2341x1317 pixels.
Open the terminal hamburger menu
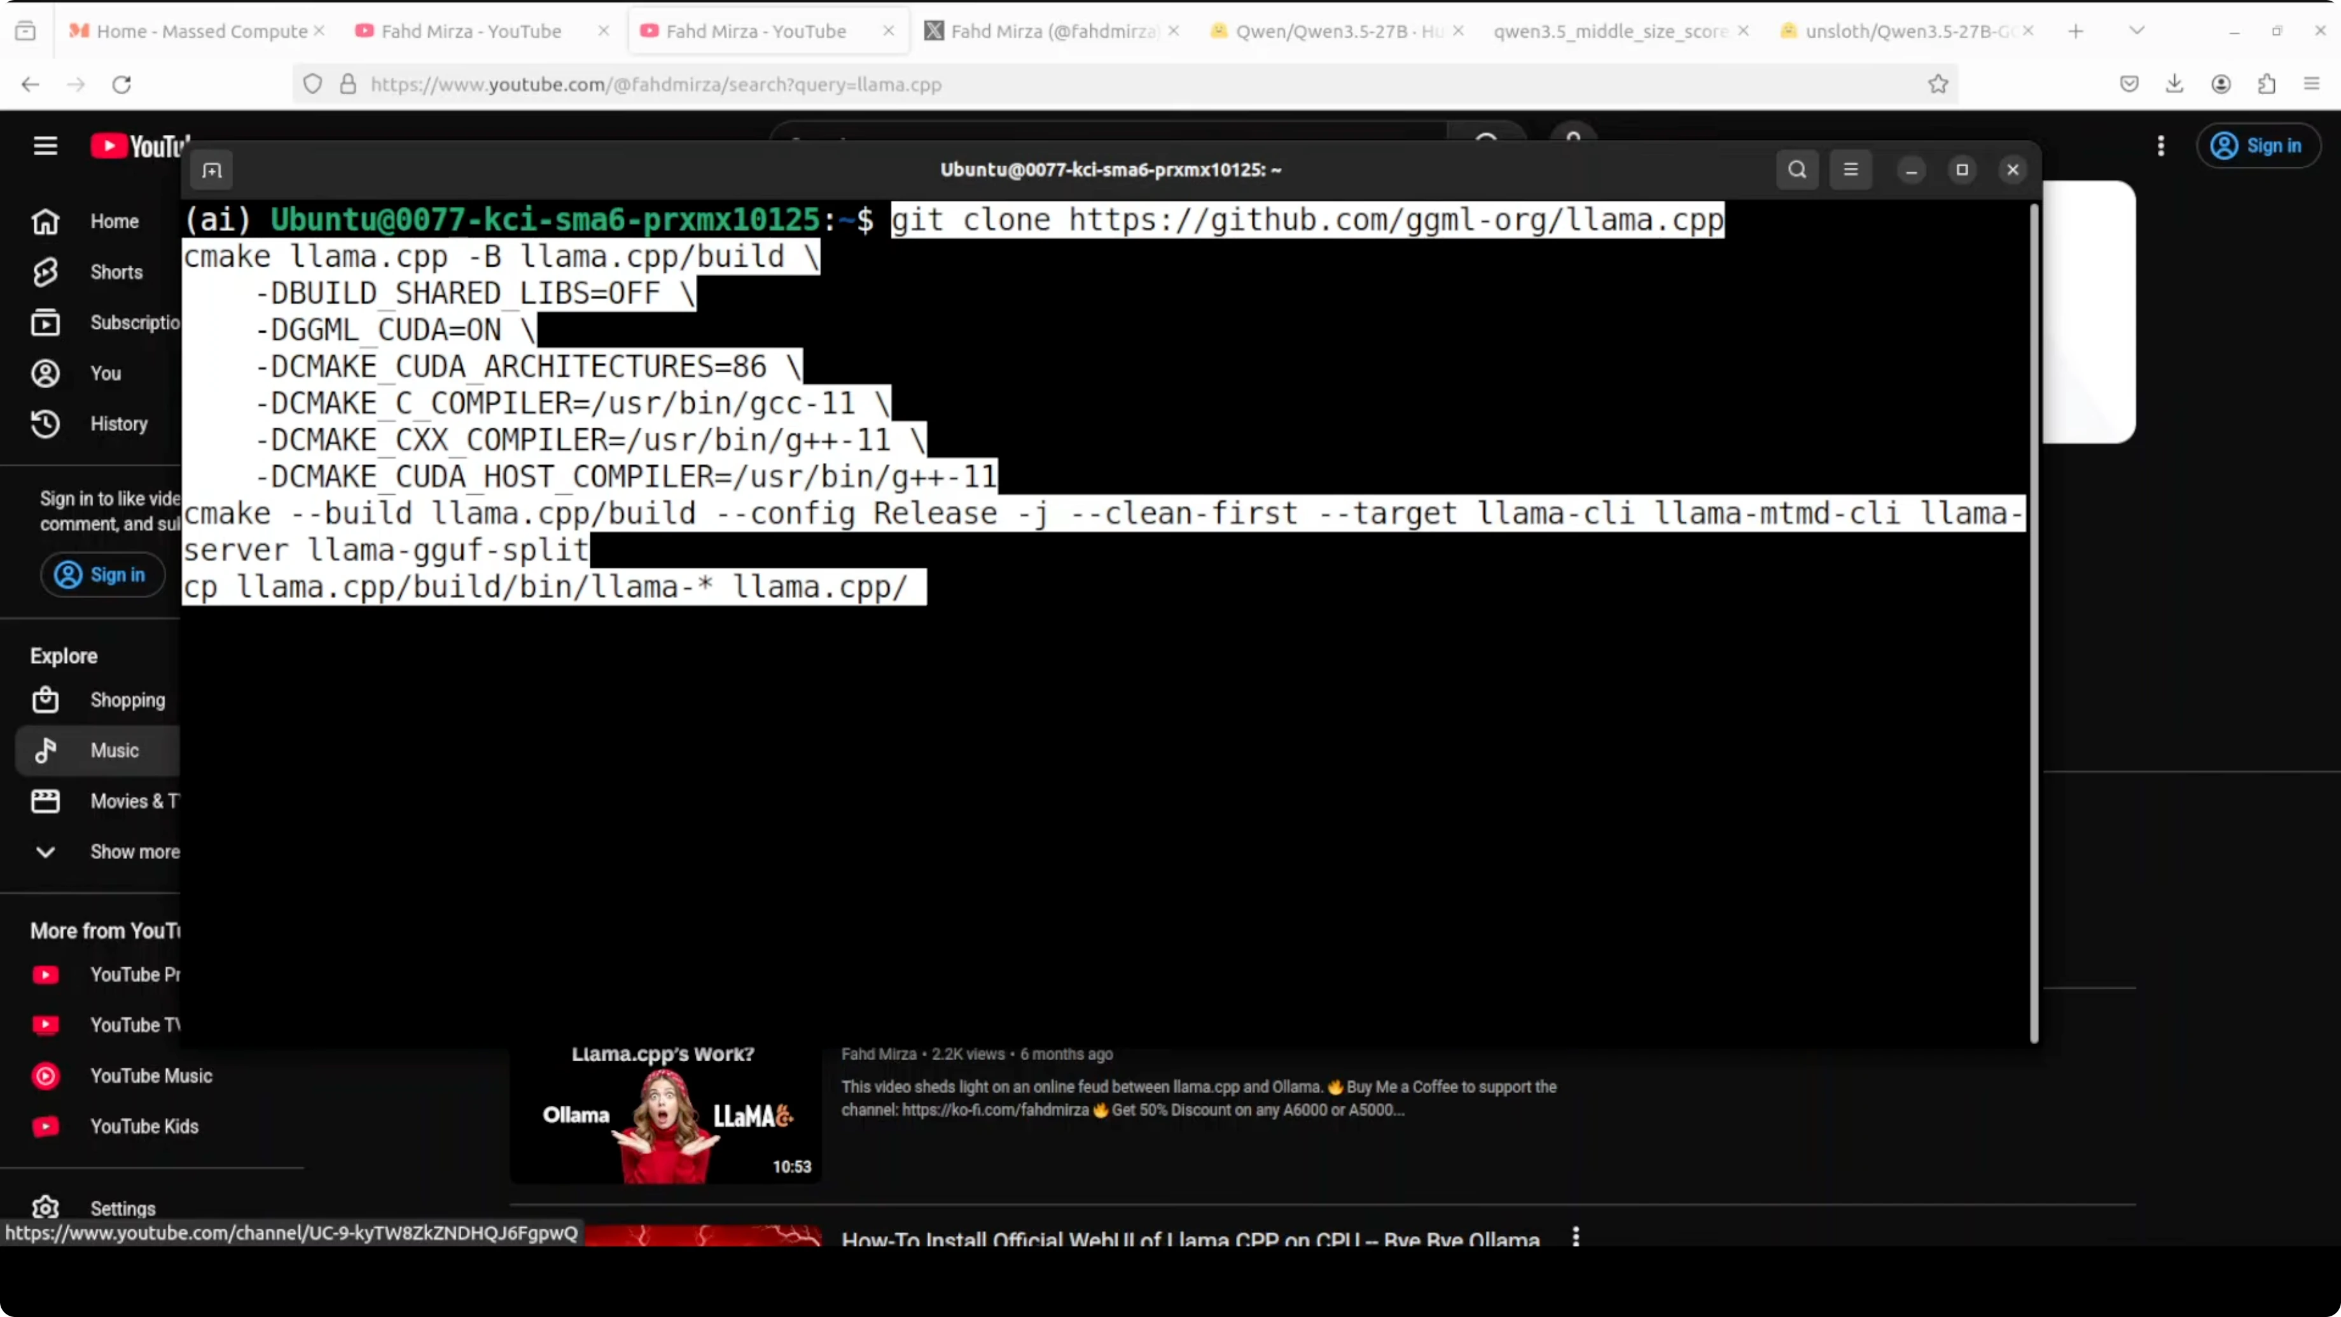[x=1851, y=170]
